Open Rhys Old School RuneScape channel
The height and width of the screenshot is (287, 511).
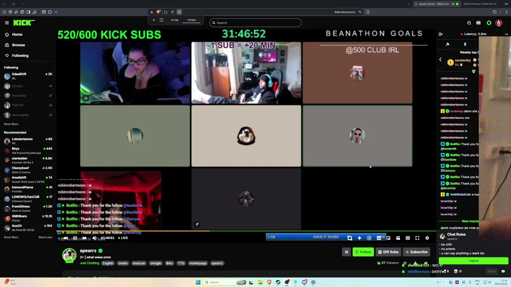[28, 150]
